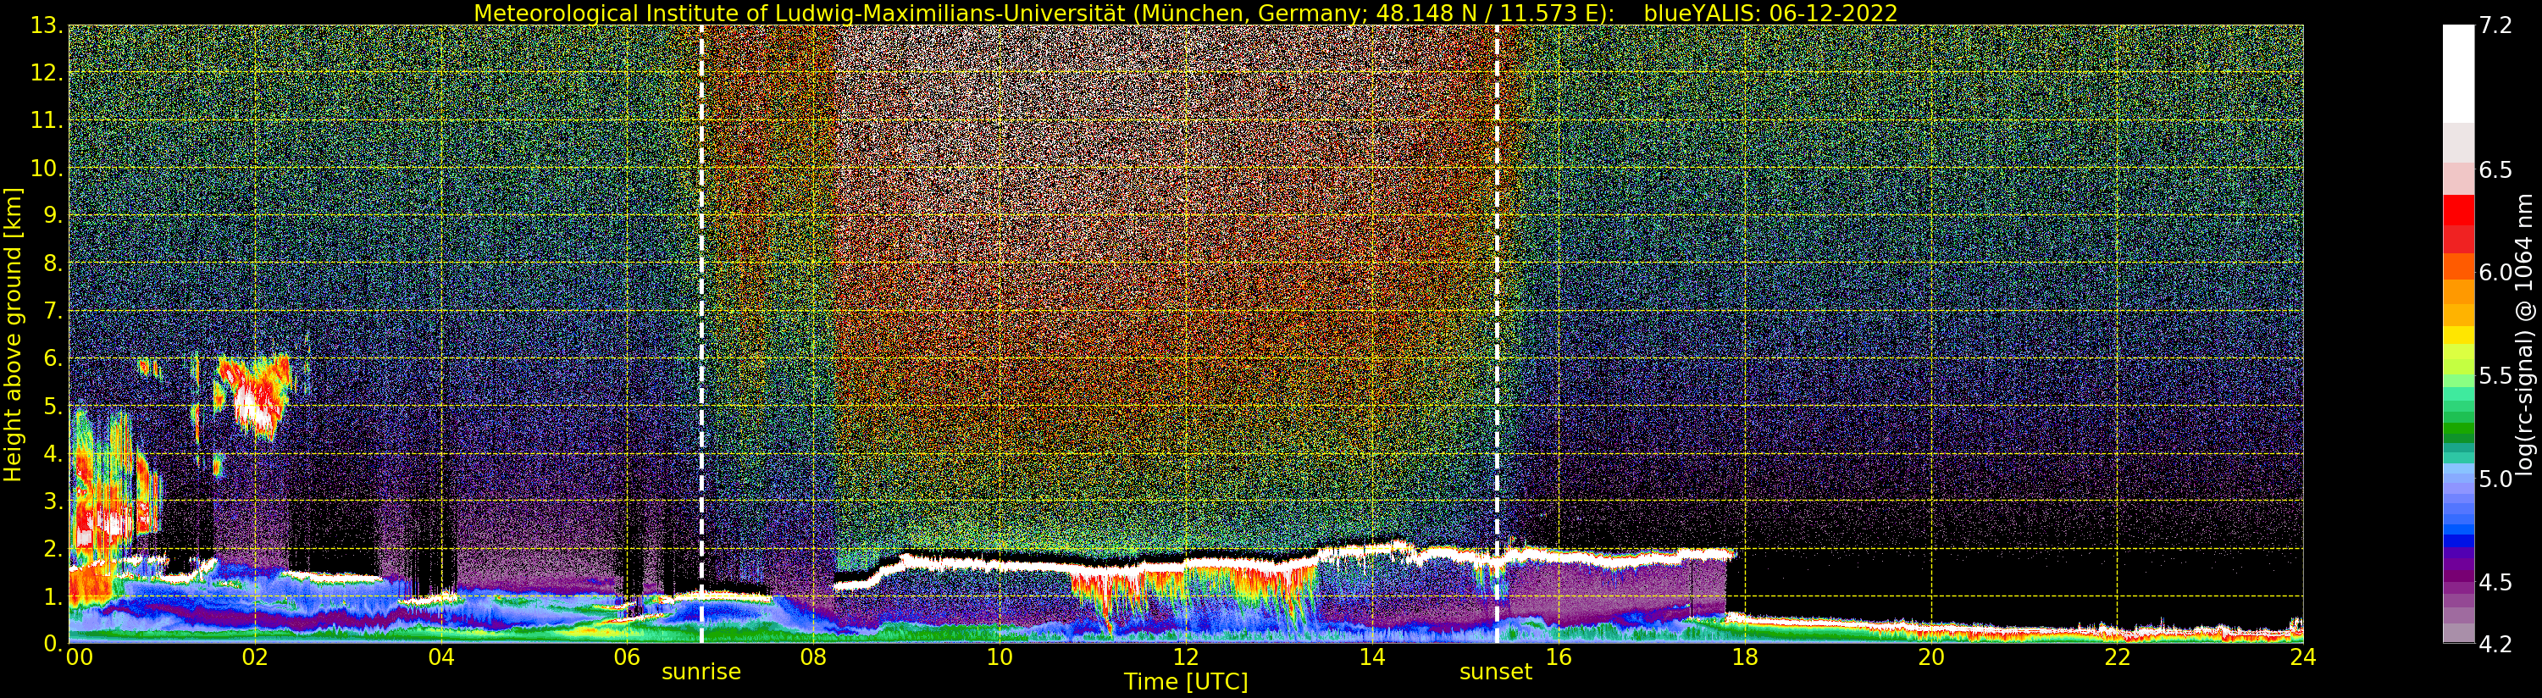Click the x-axis tick label '22'
This screenshot has width=2542, height=698.
point(2118,657)
